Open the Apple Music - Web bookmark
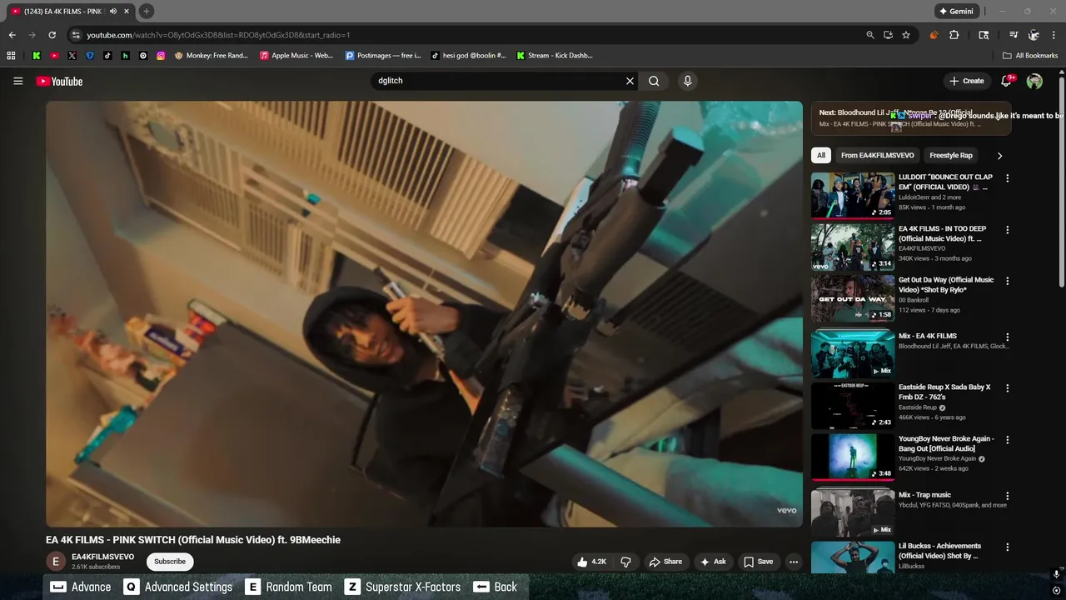The width and height of the screenshot is (1066, 600). (x=296, y=56)
